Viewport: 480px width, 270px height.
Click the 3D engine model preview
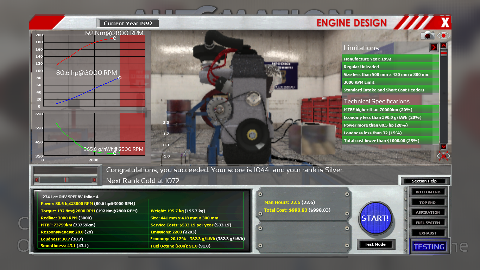pyautogui.click(x=239, y=98)
